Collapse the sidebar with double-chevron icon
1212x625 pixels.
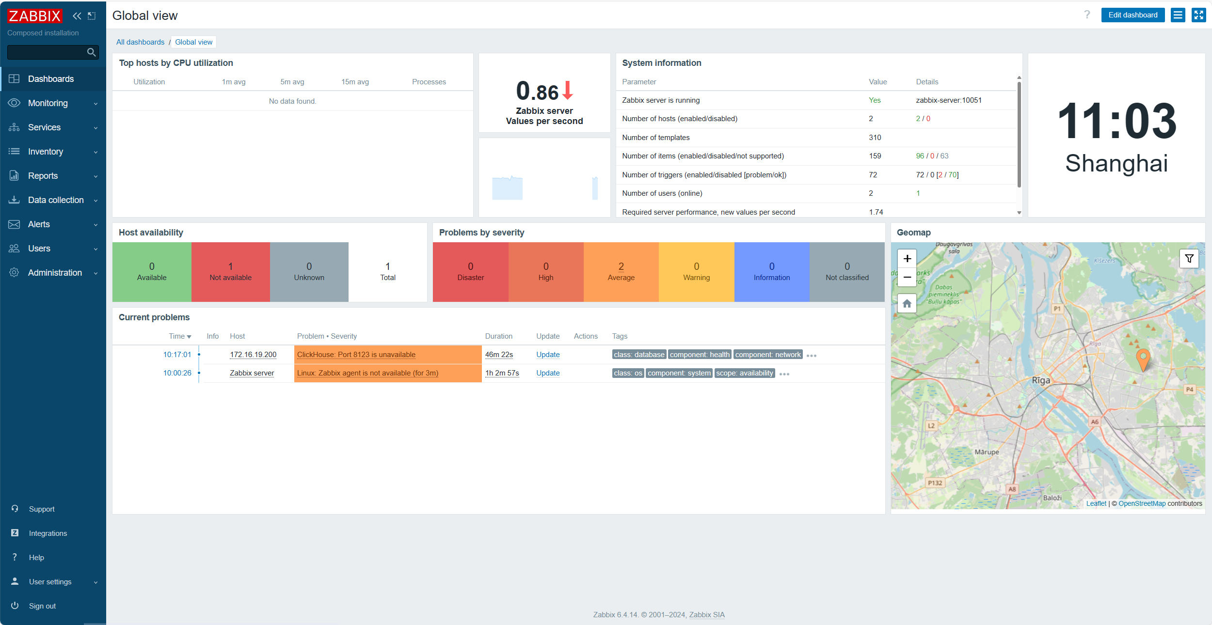pos(77,16)
